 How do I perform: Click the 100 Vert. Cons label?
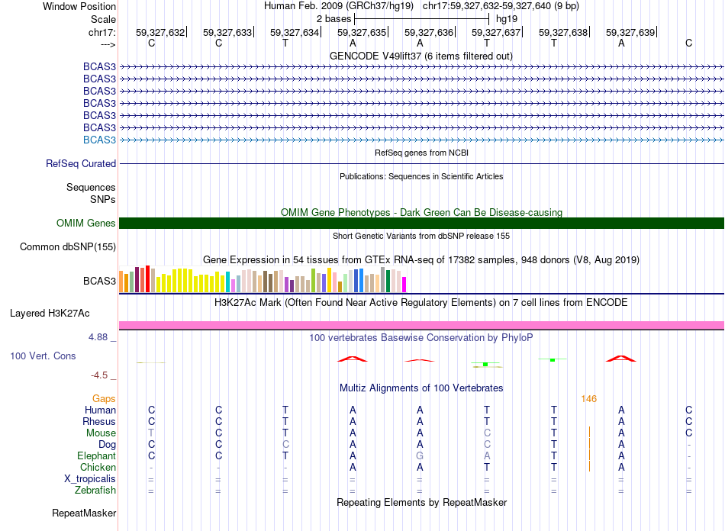(x=43, y=356)
